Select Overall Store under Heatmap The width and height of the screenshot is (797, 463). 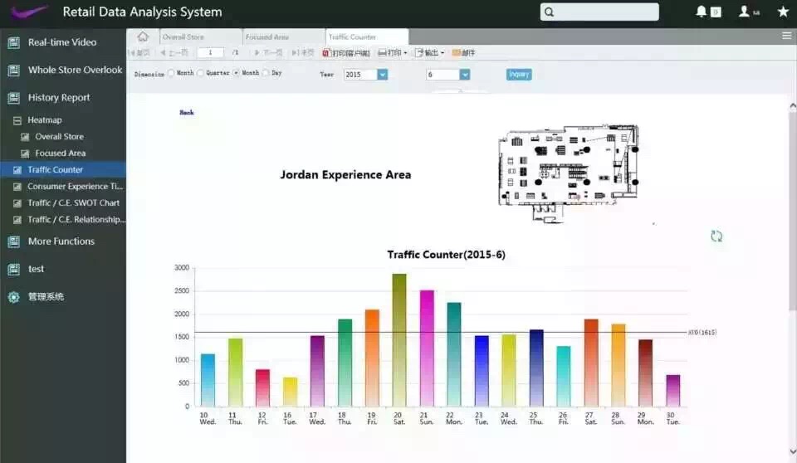pos(60,137)
